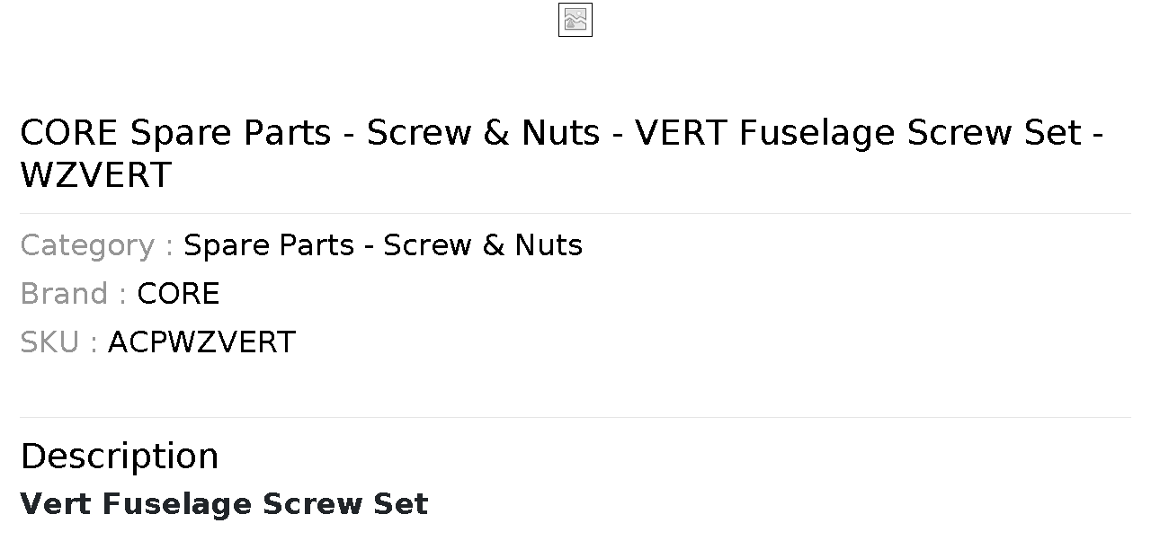Click 'CORE Spare Parts' at title start
This screenshot has height=550, width=1151.
(175, 133)
